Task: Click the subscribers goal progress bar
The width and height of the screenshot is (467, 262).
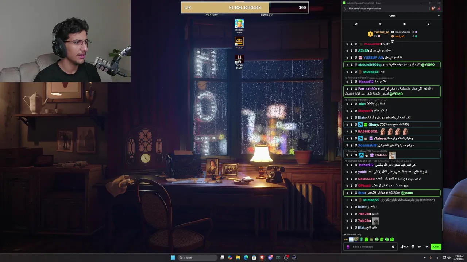Action: pyautogui.click(x=245, y=8)
